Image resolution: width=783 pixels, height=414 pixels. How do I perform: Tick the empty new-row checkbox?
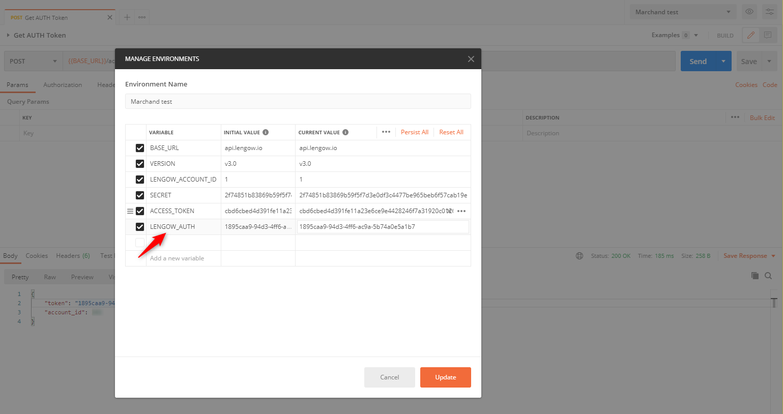[140, 243]
